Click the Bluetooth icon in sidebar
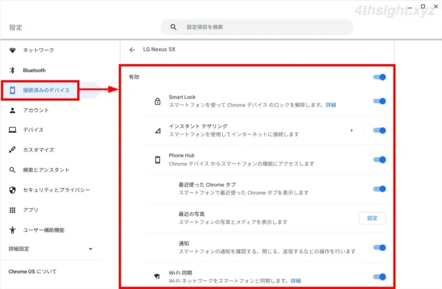This screenshot has width=442, height=289. [12, 70]
